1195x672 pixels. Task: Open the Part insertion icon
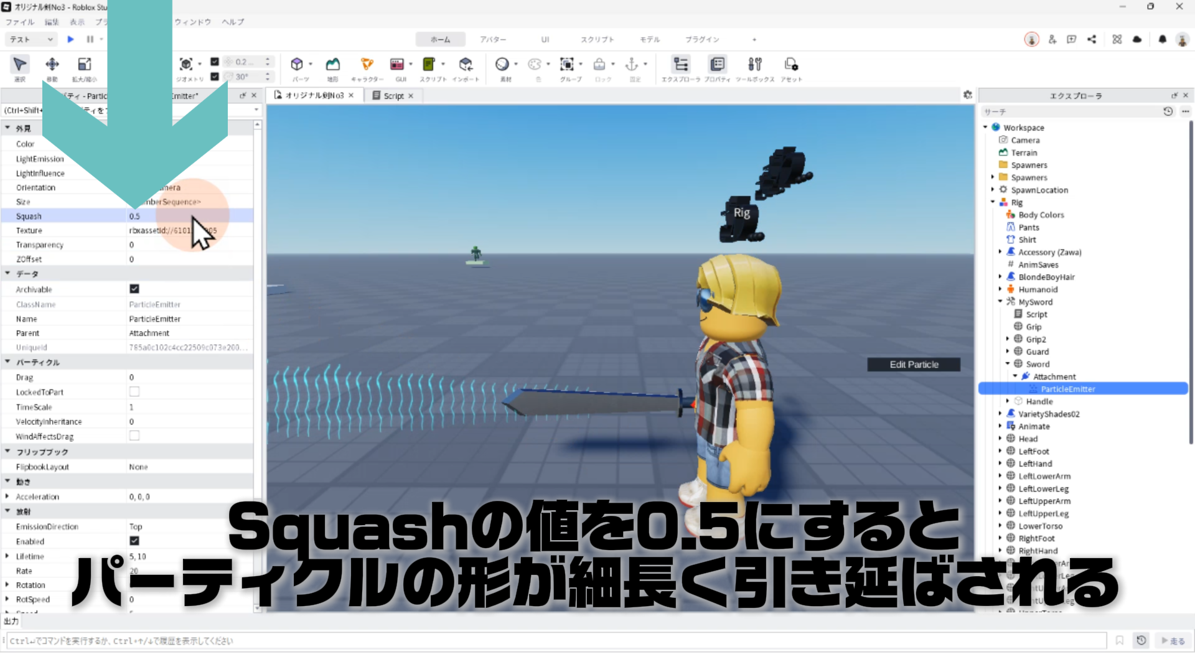coord(297,64)
